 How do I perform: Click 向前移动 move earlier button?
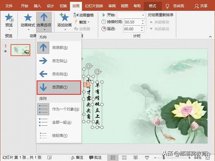point(159,22)
